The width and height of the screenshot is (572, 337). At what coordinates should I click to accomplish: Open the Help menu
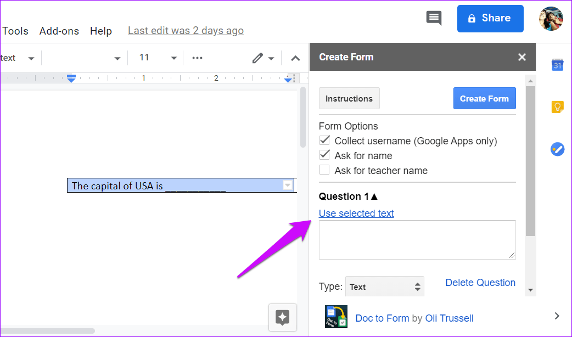tap(101, 31)
